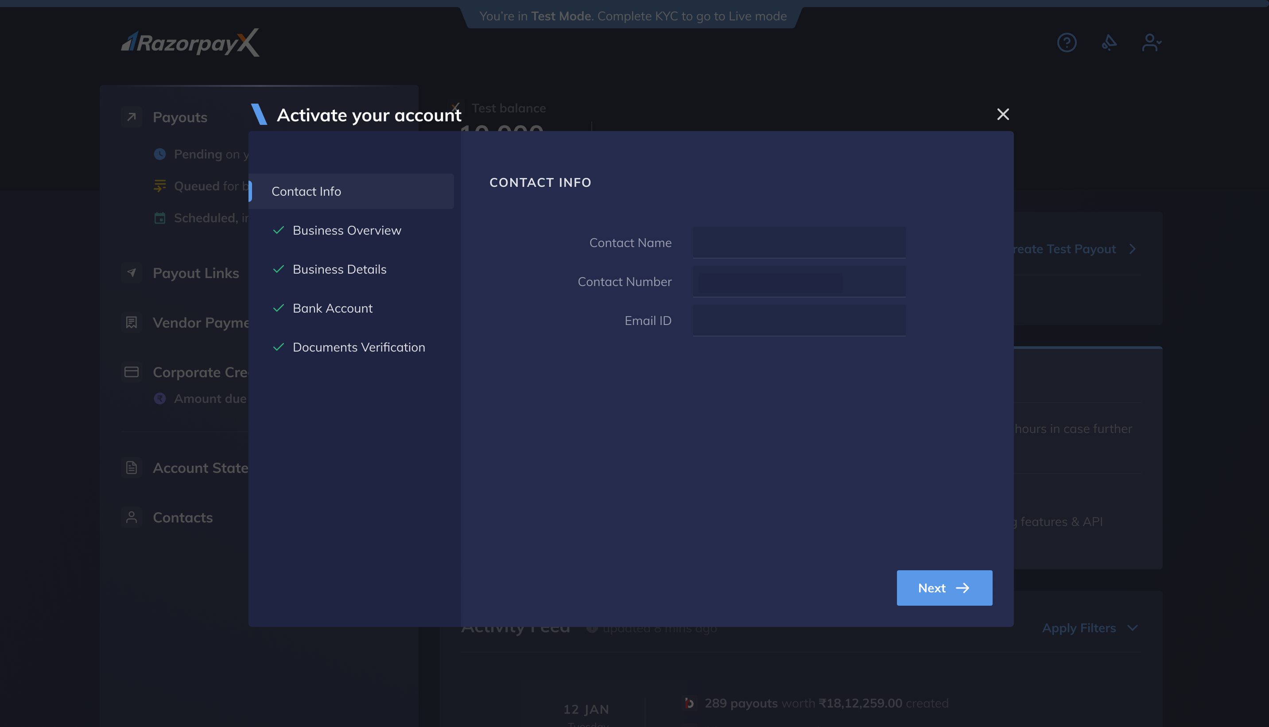
Task: Open Corporate Credit Card in the sidebar
Action: click(x=201, y=372)
